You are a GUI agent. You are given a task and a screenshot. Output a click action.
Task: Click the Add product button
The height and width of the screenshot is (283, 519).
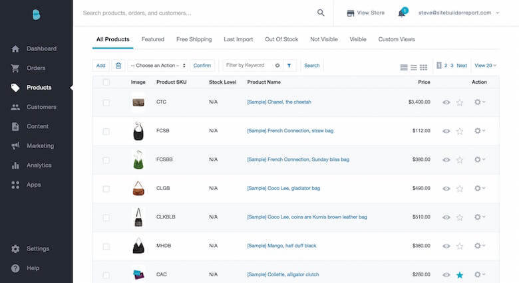100,66
